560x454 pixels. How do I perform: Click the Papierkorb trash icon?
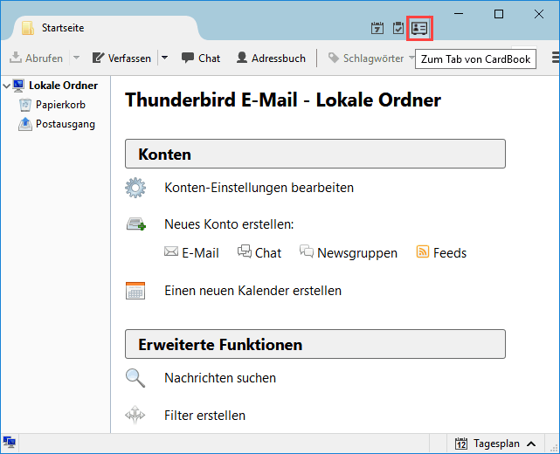point(25,105)
